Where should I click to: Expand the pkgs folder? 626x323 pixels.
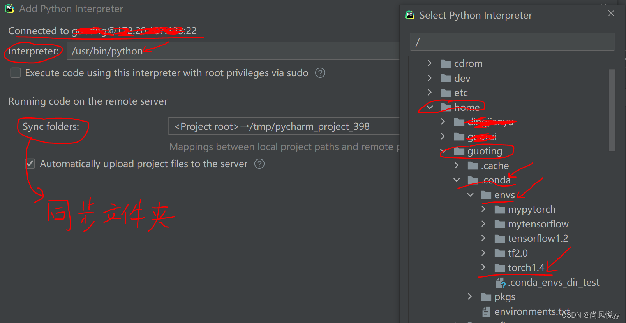point(469,297)
